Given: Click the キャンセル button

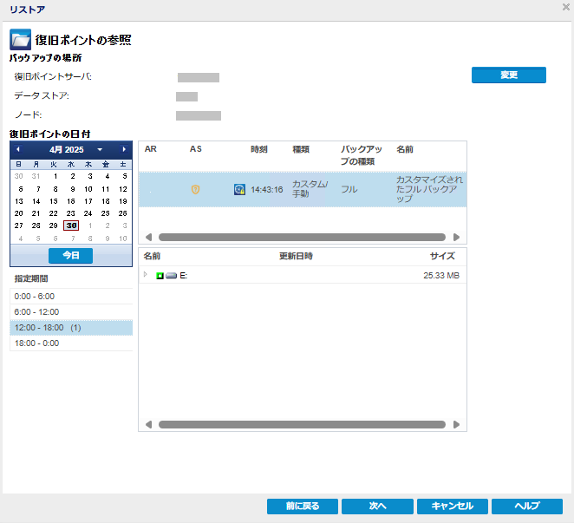Looking at the screenshot, I should coord(453,507).
